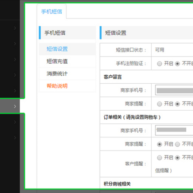Expand chevron just below highlighted sidebar item
Screen dimensions: 193x193
pos(15,122)
